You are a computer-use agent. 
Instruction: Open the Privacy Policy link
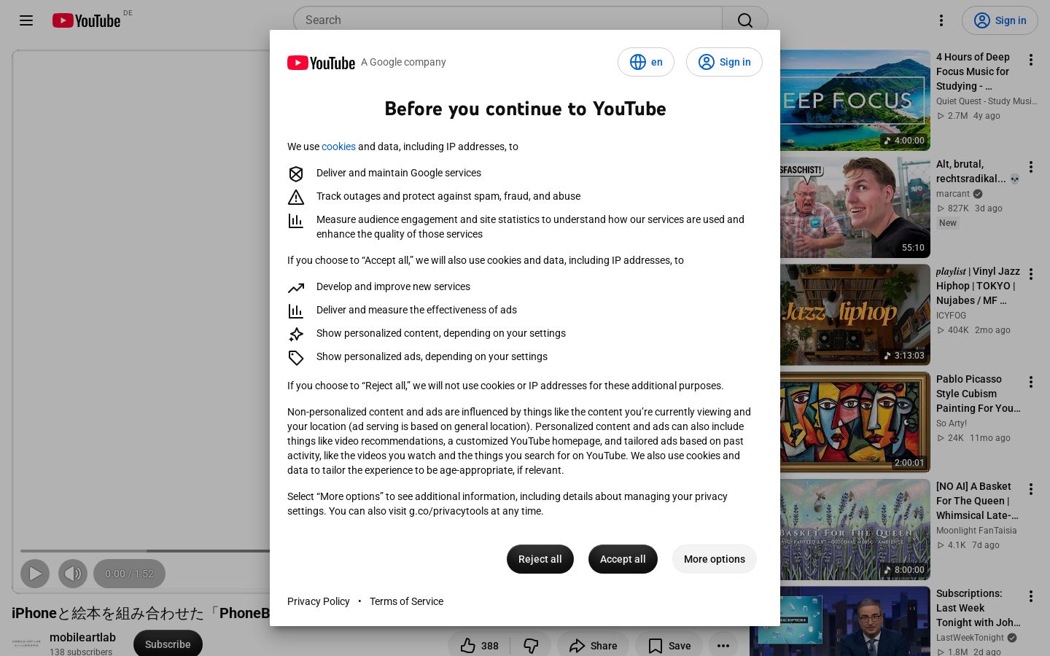click(319, 601)
